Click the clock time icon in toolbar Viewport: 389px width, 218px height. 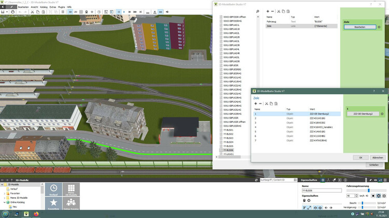pyautogui.click(x=99, y=11)
